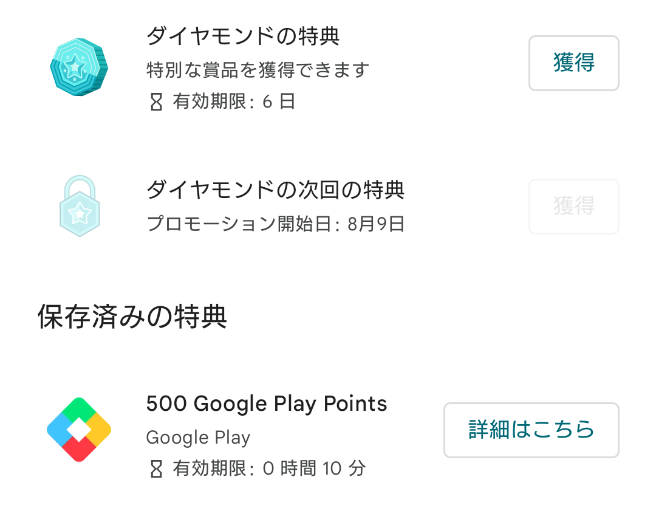Click the white diamond center of Play Points logo
This screenshot has width=656, height=505.
tap(79, 430)
